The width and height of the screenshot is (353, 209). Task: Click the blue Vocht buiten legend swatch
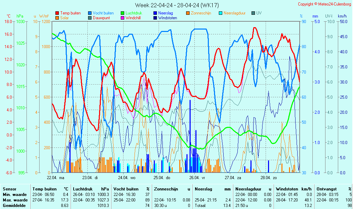point(90,13)
